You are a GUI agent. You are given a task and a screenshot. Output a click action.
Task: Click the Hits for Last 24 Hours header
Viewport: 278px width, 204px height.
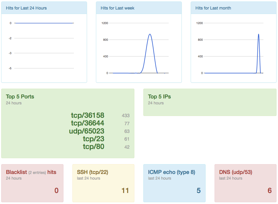tap(26, 8)
